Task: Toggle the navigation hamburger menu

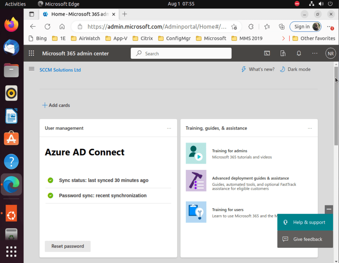Action: click(x=31, y=69)
